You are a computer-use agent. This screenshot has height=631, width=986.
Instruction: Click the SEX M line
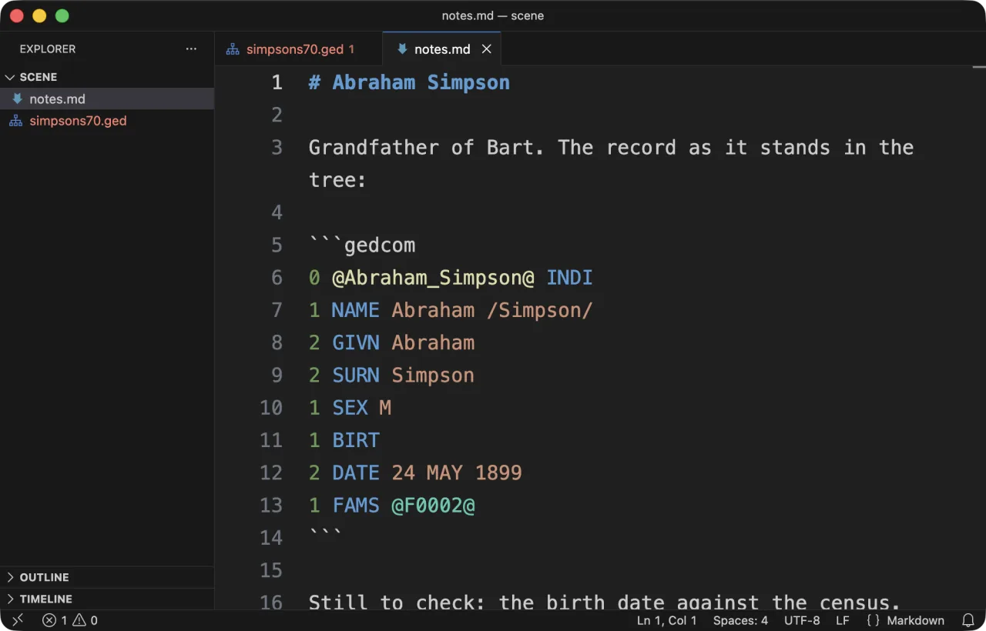350,408
